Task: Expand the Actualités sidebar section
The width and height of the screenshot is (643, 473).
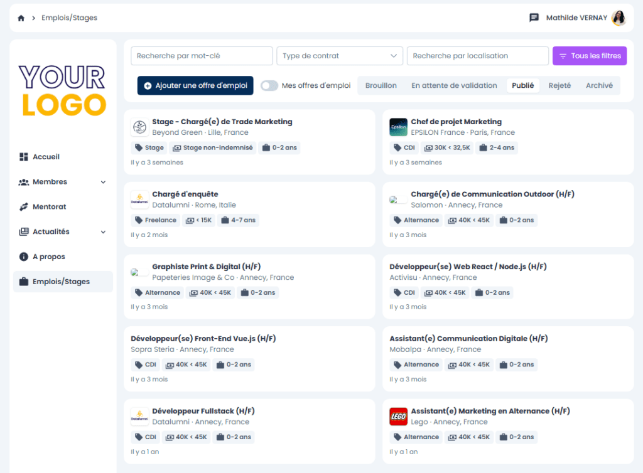Action: tap(103, 231)
